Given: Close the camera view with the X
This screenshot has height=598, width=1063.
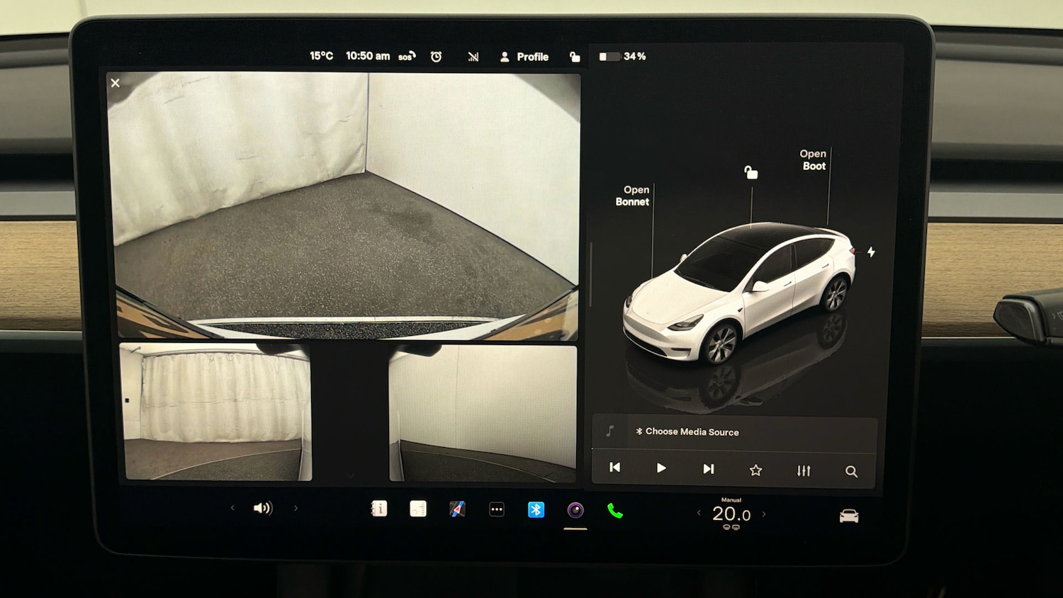Looking at the screenshot, I should [x=116, y=83].
